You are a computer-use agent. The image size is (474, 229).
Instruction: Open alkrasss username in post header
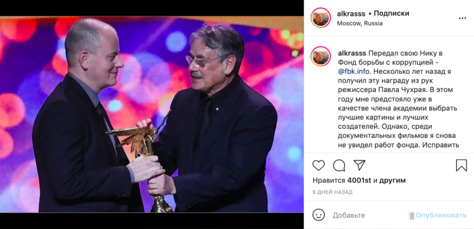tap(351, 13)
